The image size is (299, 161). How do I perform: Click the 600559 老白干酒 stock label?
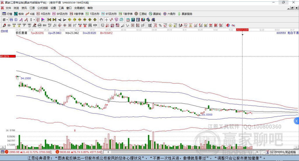(x=287, y=33)
